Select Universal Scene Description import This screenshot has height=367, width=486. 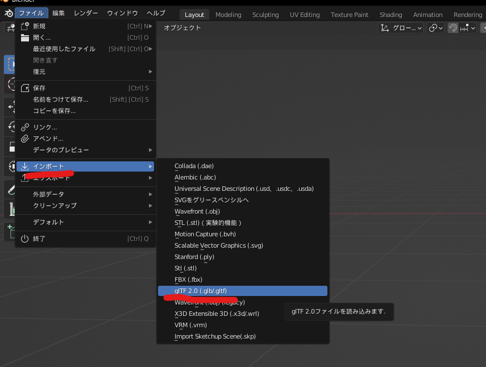[243, 189]
